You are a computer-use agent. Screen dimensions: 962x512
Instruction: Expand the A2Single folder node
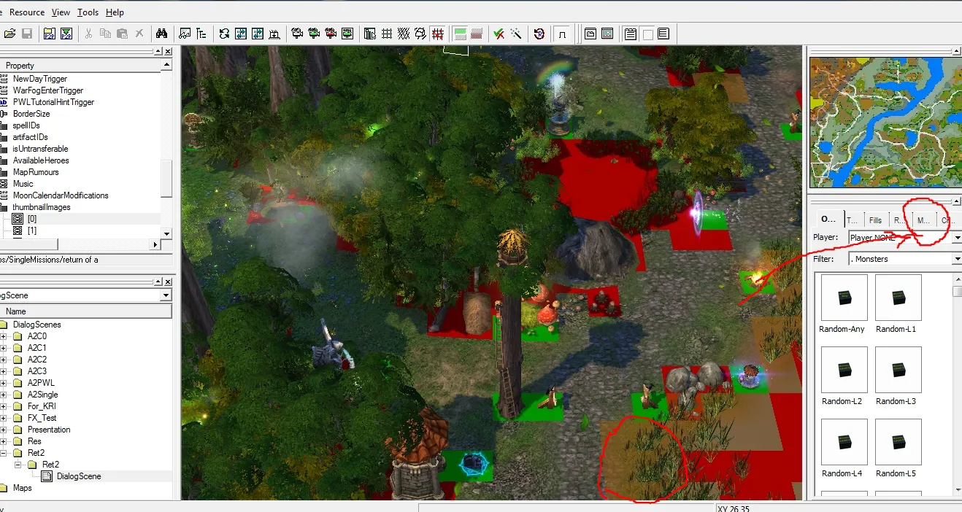4,395
